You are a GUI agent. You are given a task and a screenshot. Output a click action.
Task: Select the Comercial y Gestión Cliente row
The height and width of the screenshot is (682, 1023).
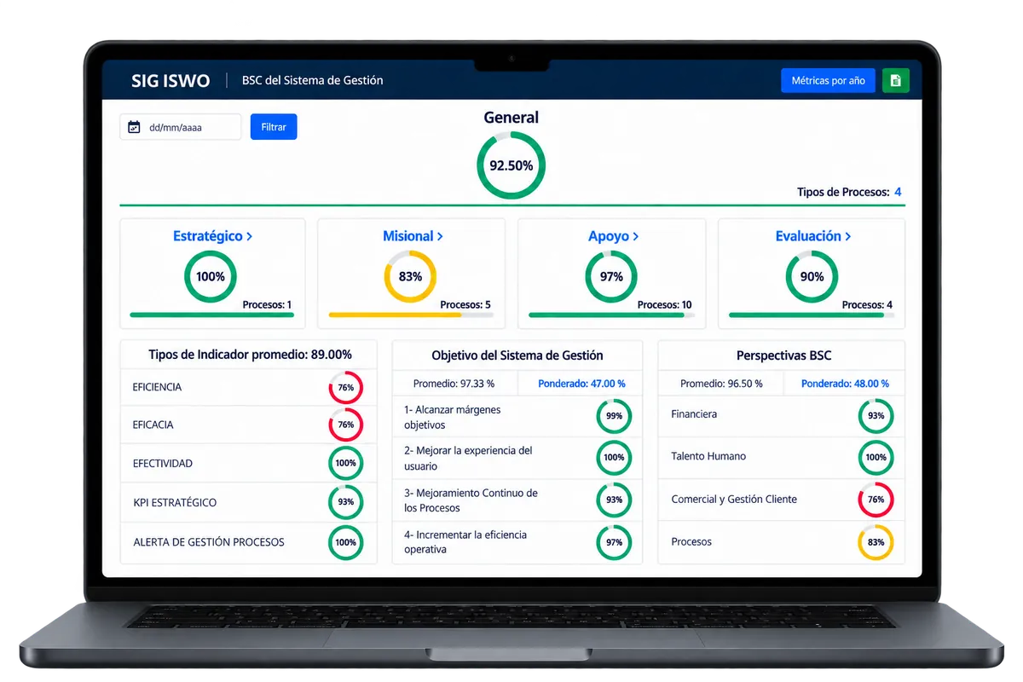[781, 500]
